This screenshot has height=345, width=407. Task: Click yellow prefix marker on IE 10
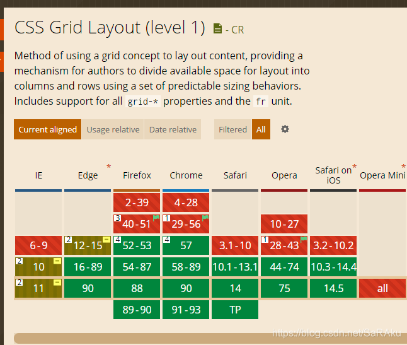click(57, 261)
